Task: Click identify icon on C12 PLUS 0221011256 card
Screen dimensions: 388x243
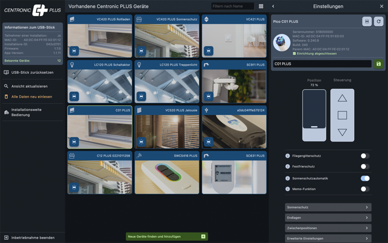Action: (x=74, y=188)
